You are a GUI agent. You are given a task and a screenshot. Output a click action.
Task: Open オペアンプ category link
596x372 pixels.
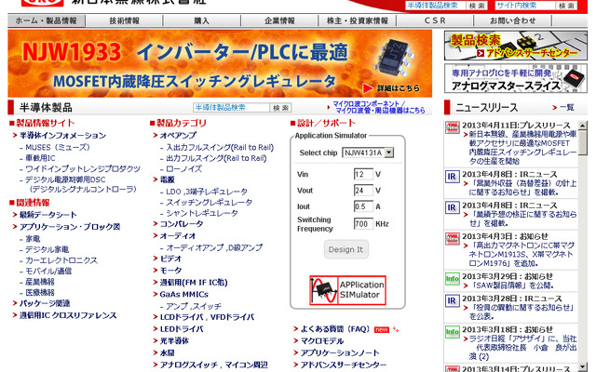pos(178,136)
